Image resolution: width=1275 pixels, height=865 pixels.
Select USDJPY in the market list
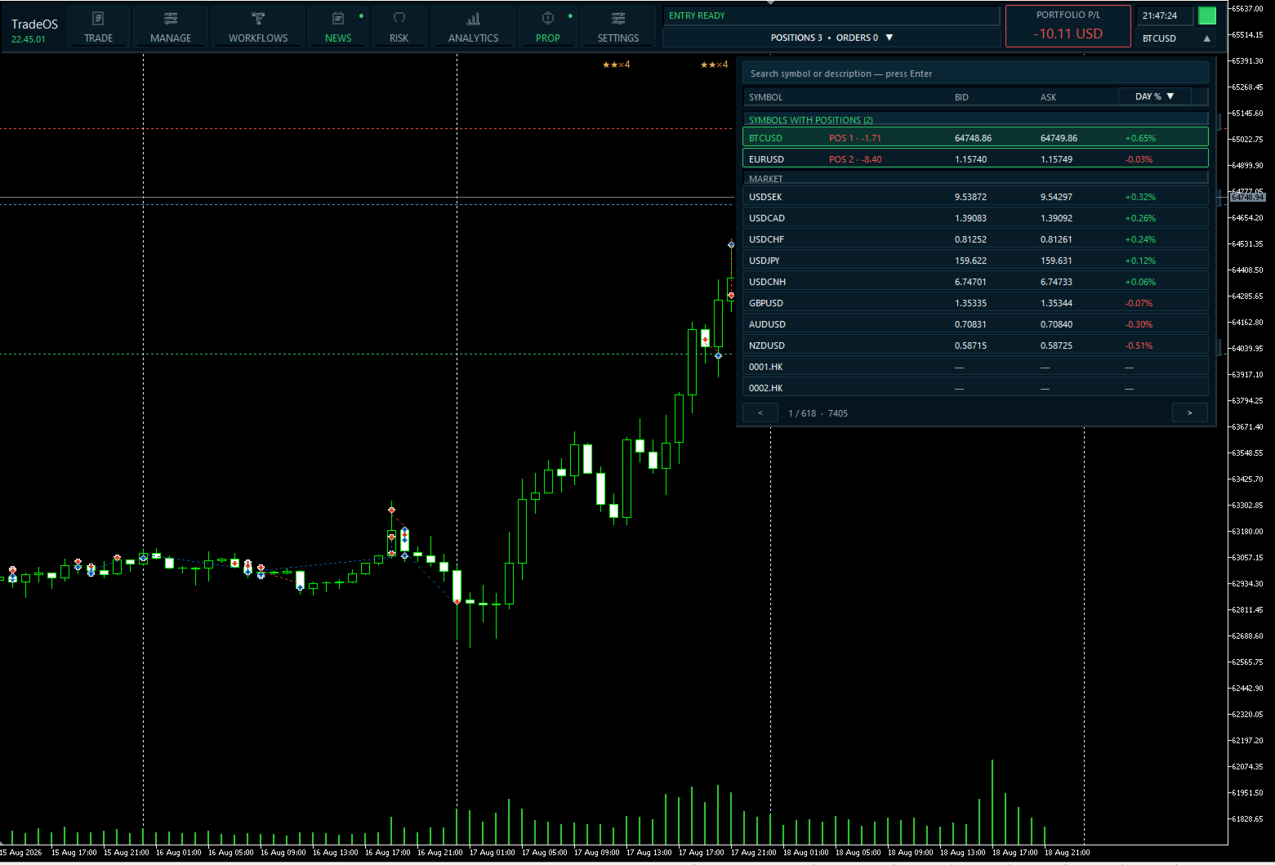(975, 261)
